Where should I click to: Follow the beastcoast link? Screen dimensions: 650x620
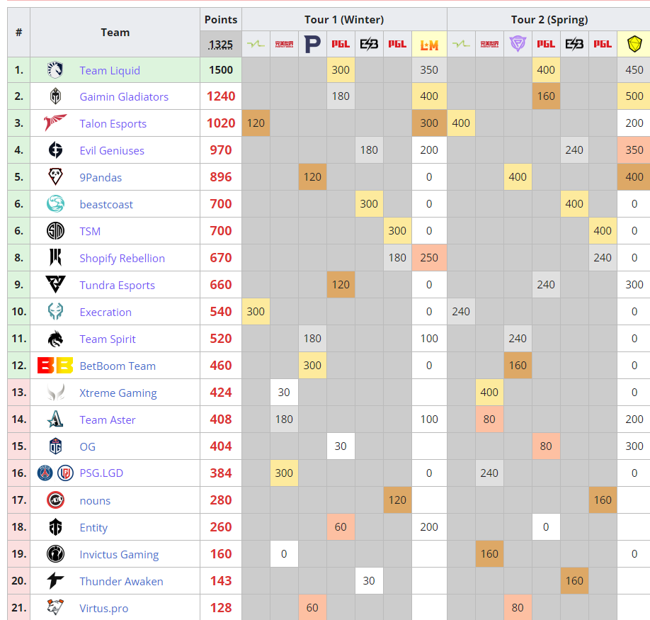click(106, 205)
